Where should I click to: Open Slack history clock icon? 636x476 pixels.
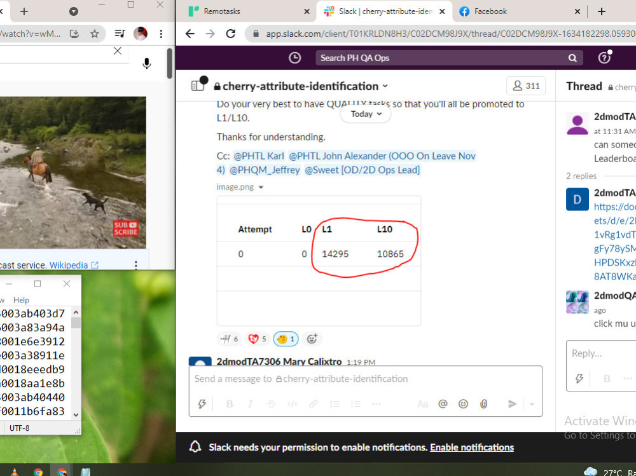point(294,58)
